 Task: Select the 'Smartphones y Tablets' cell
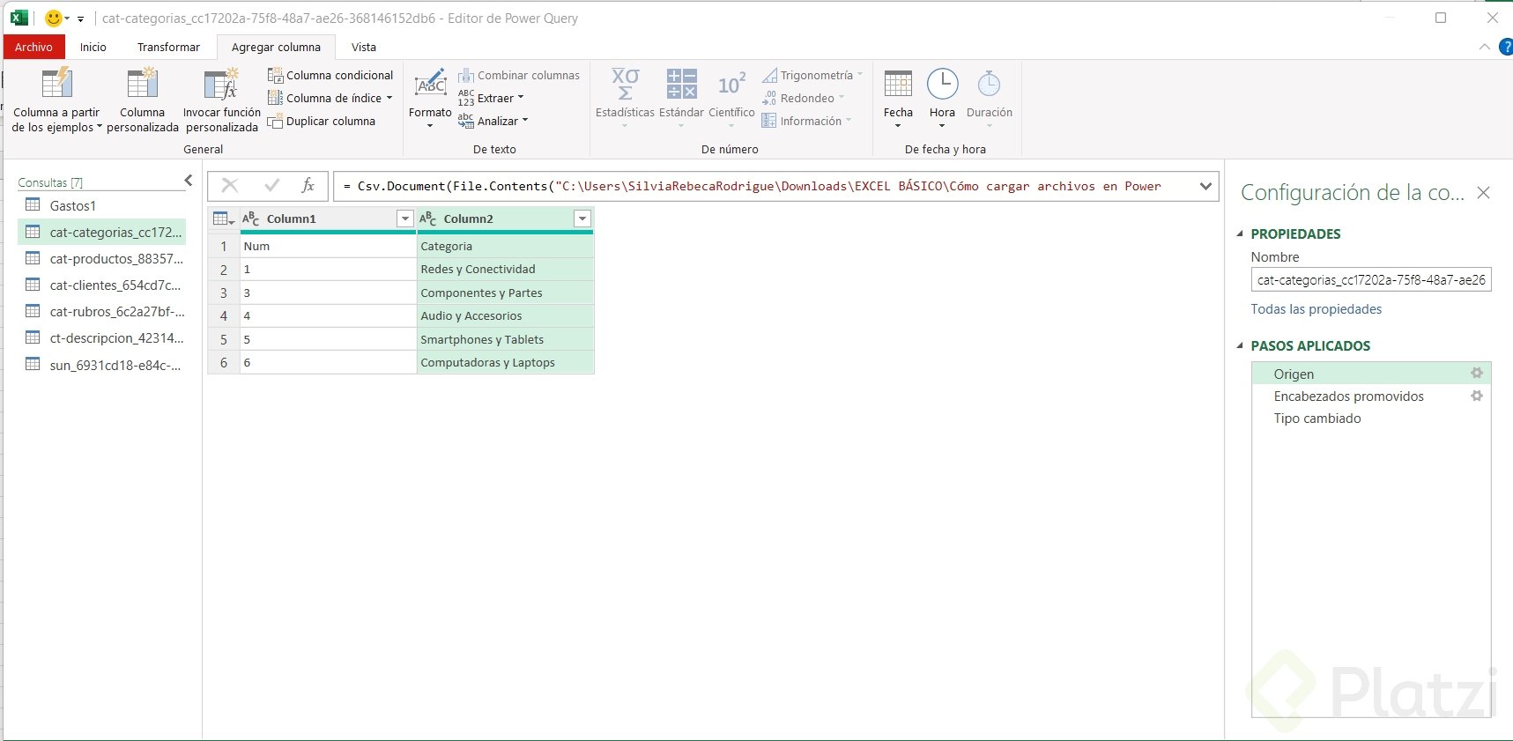505,339
